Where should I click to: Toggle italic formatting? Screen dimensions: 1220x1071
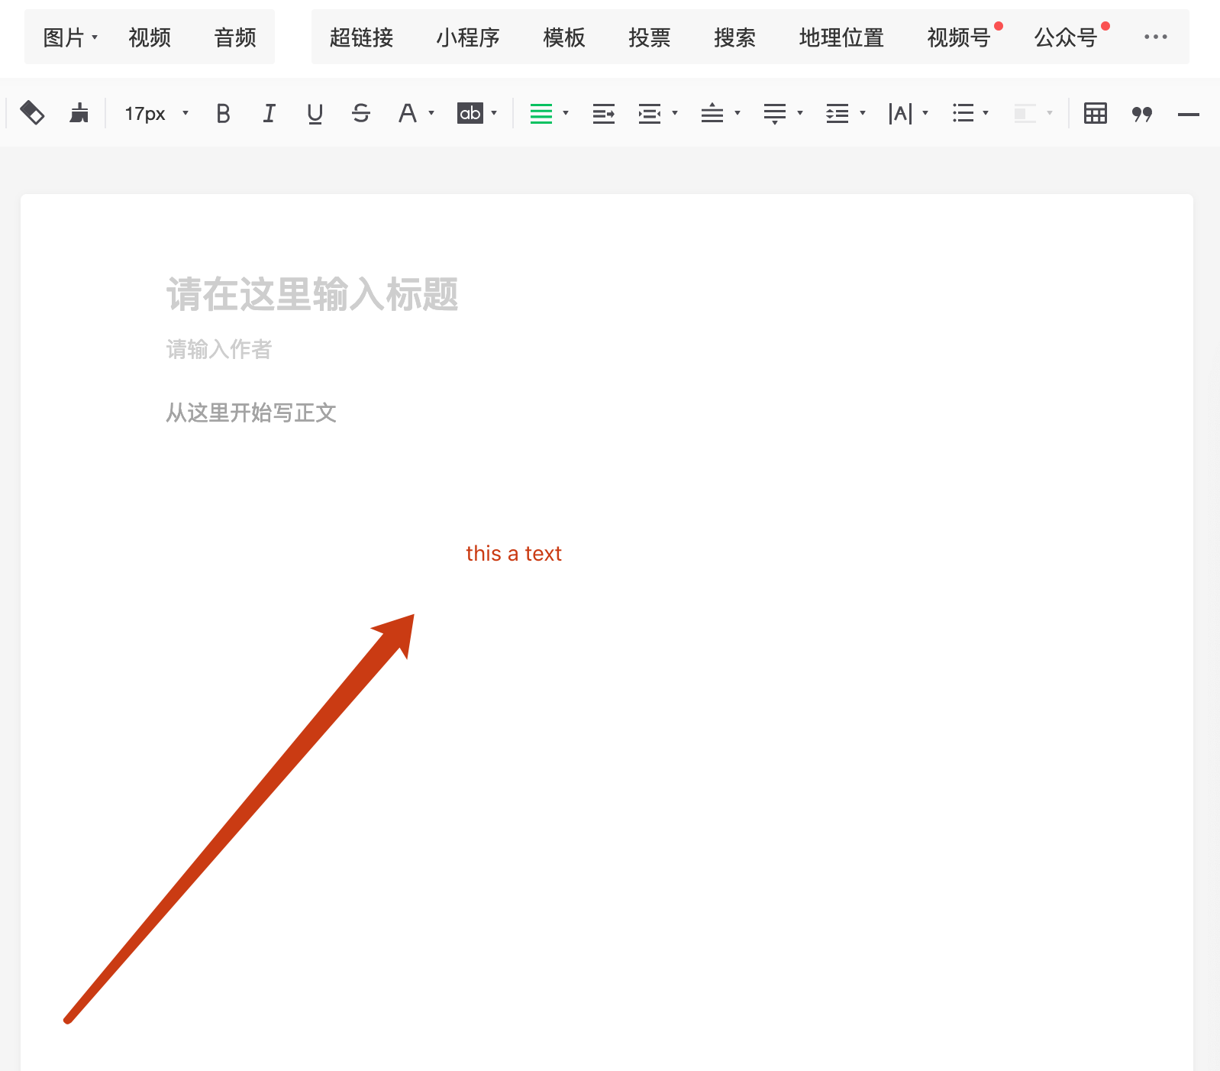tap(269, 114)
